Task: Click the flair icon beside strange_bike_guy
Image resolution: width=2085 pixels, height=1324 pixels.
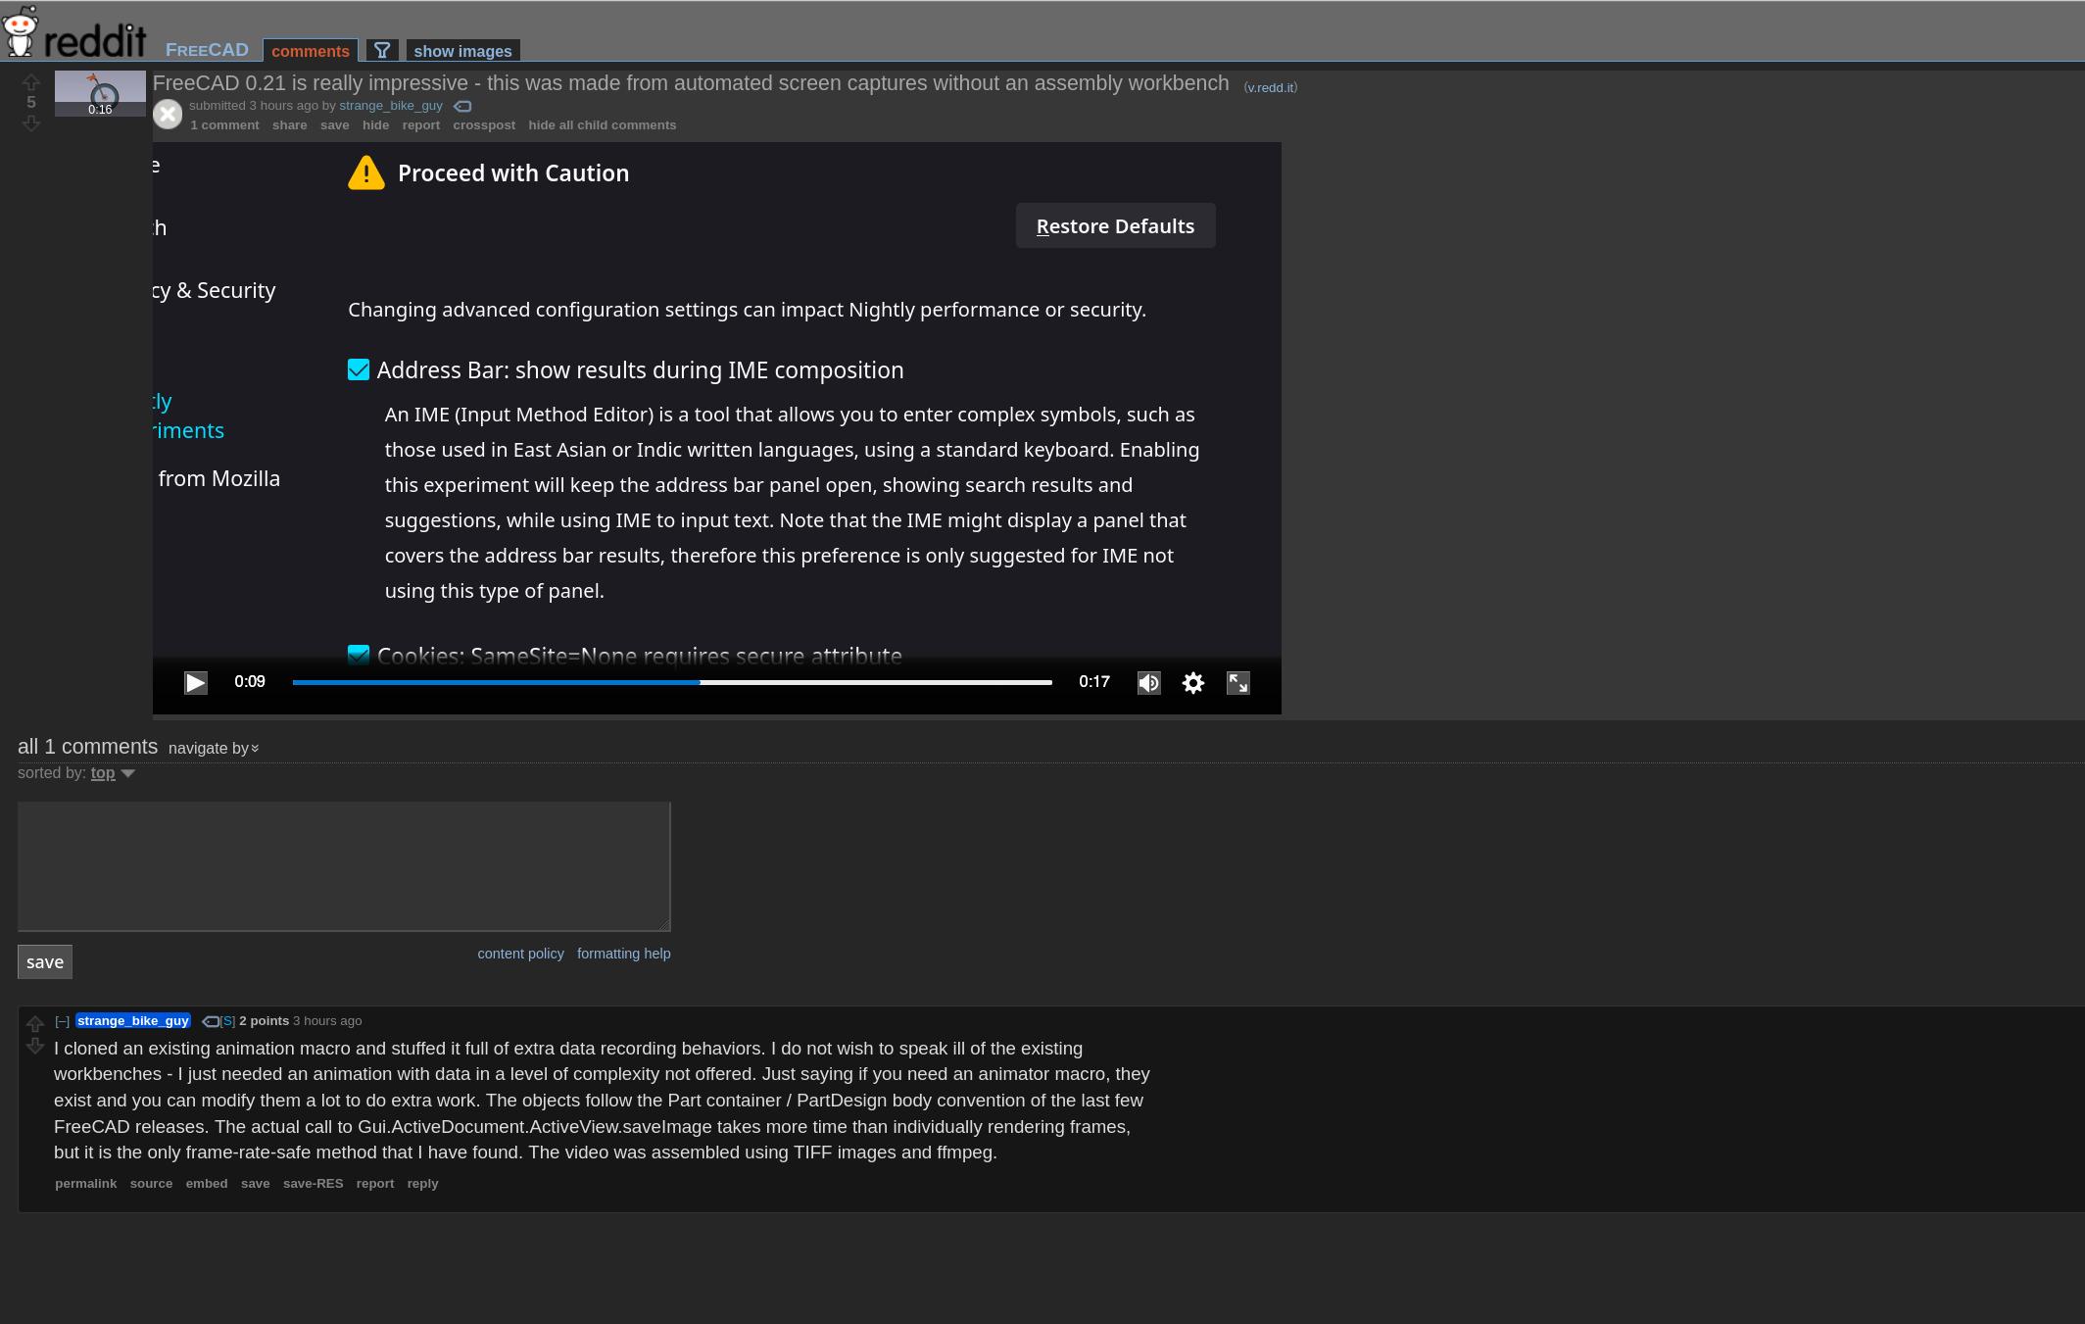Action: [462, 106]
